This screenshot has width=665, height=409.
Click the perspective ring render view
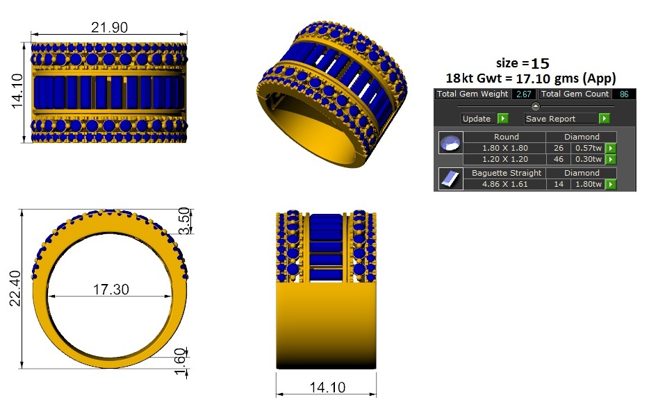point(332,94)
